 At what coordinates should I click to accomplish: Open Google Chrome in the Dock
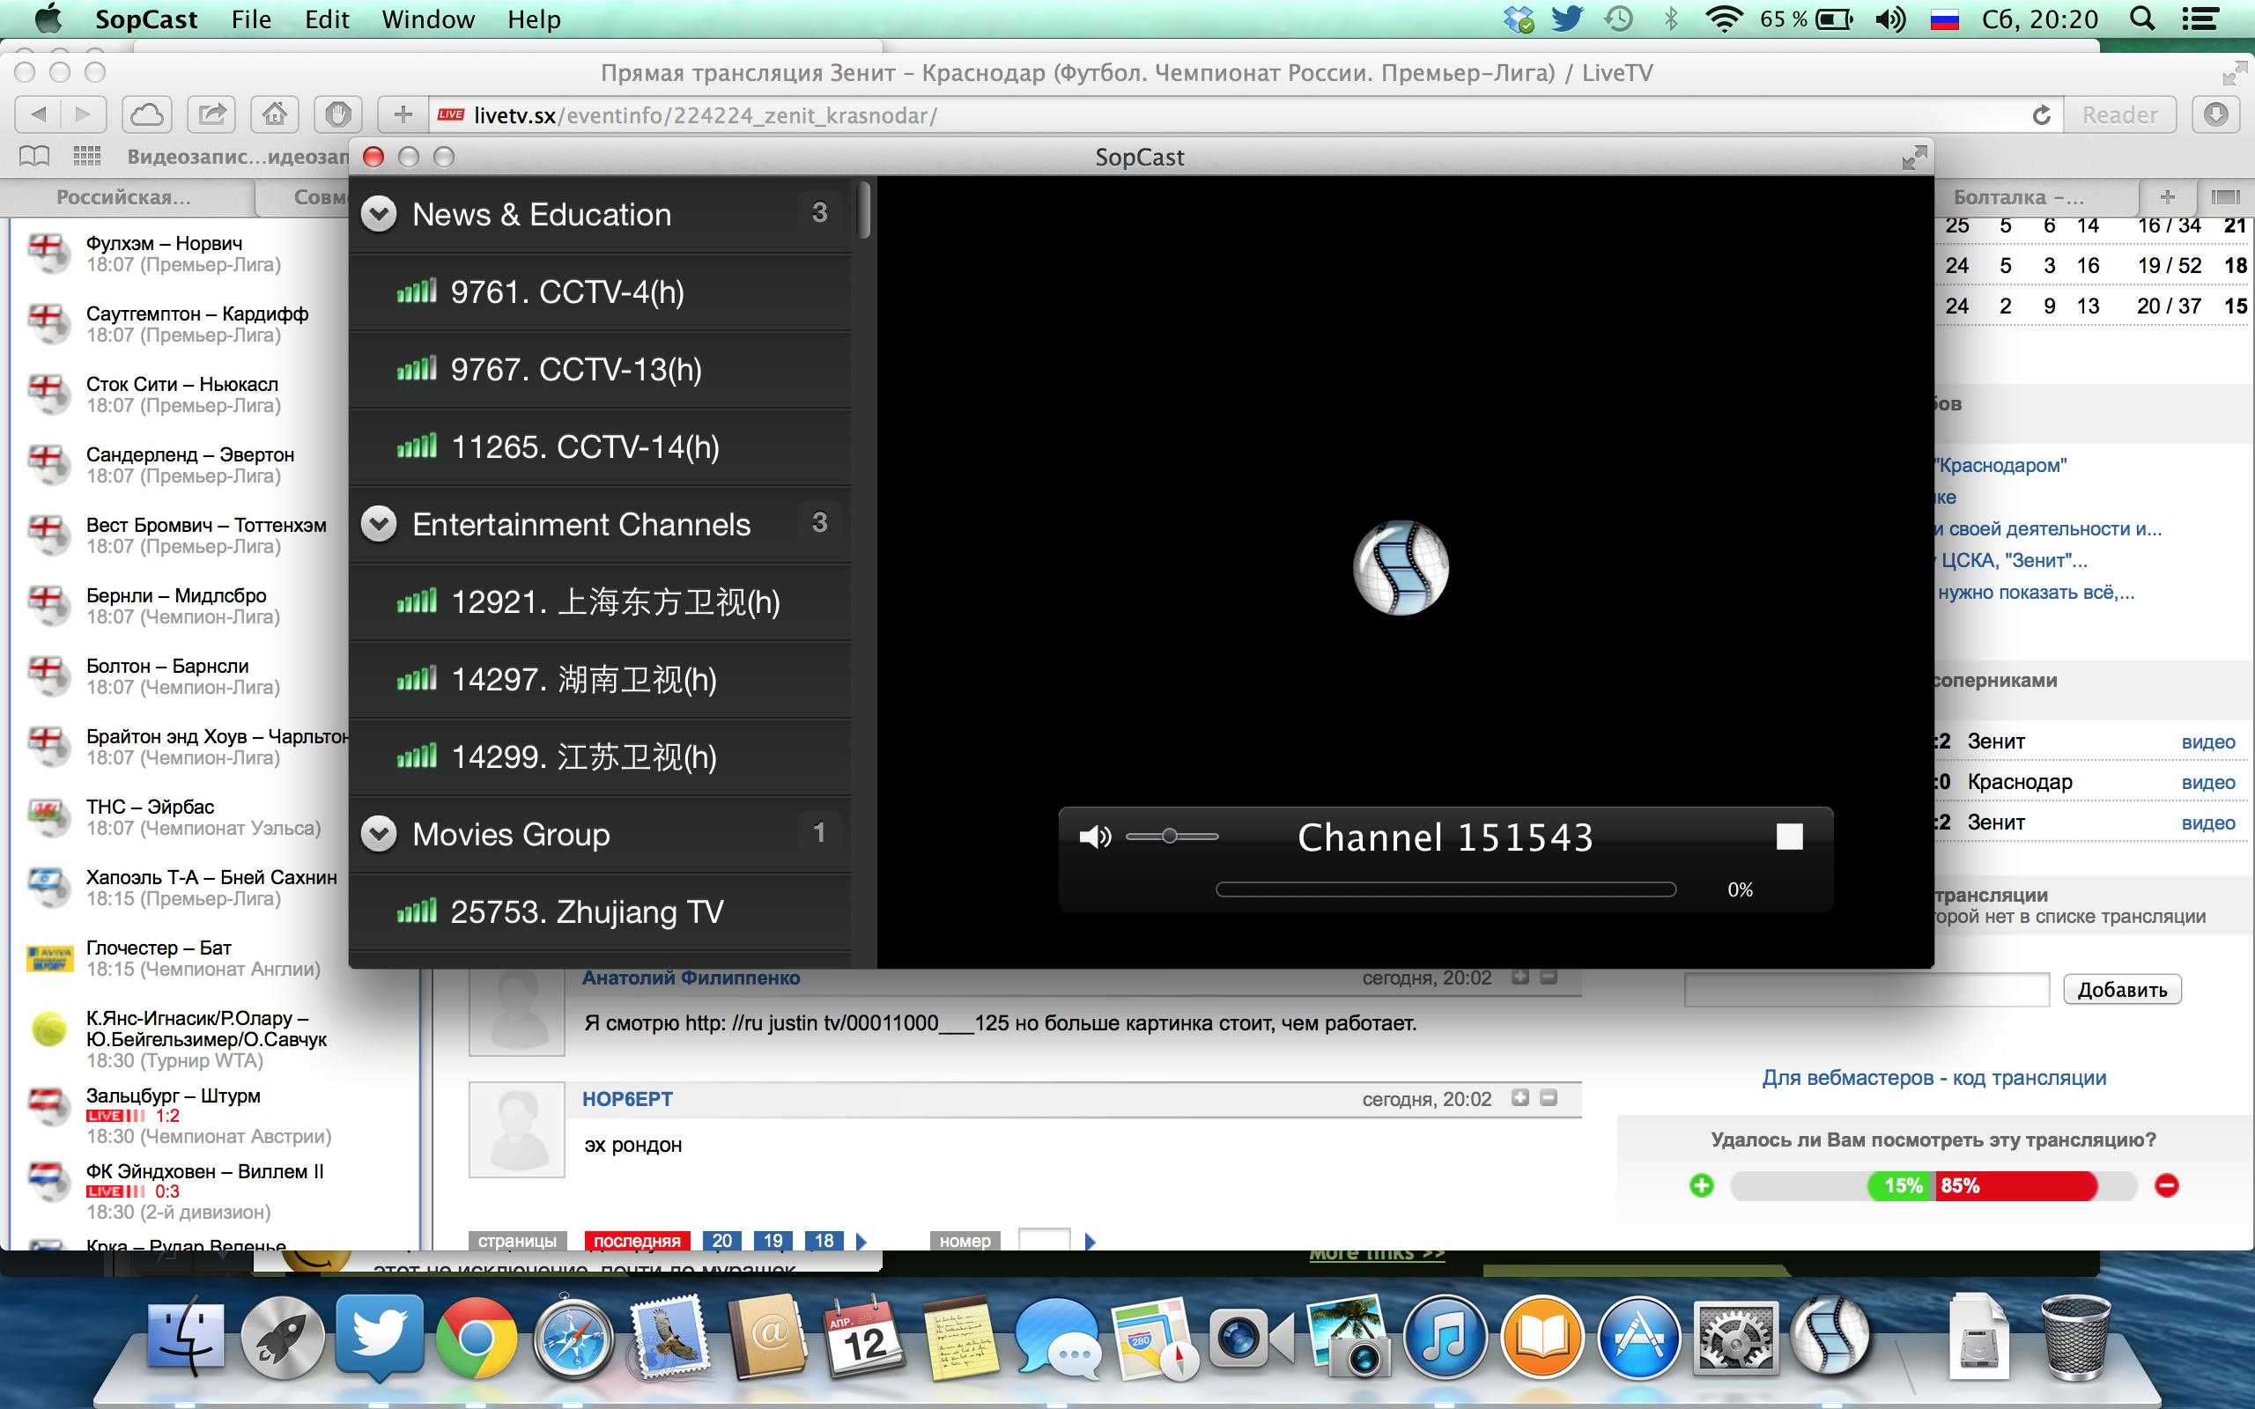tap(477, 1336)
